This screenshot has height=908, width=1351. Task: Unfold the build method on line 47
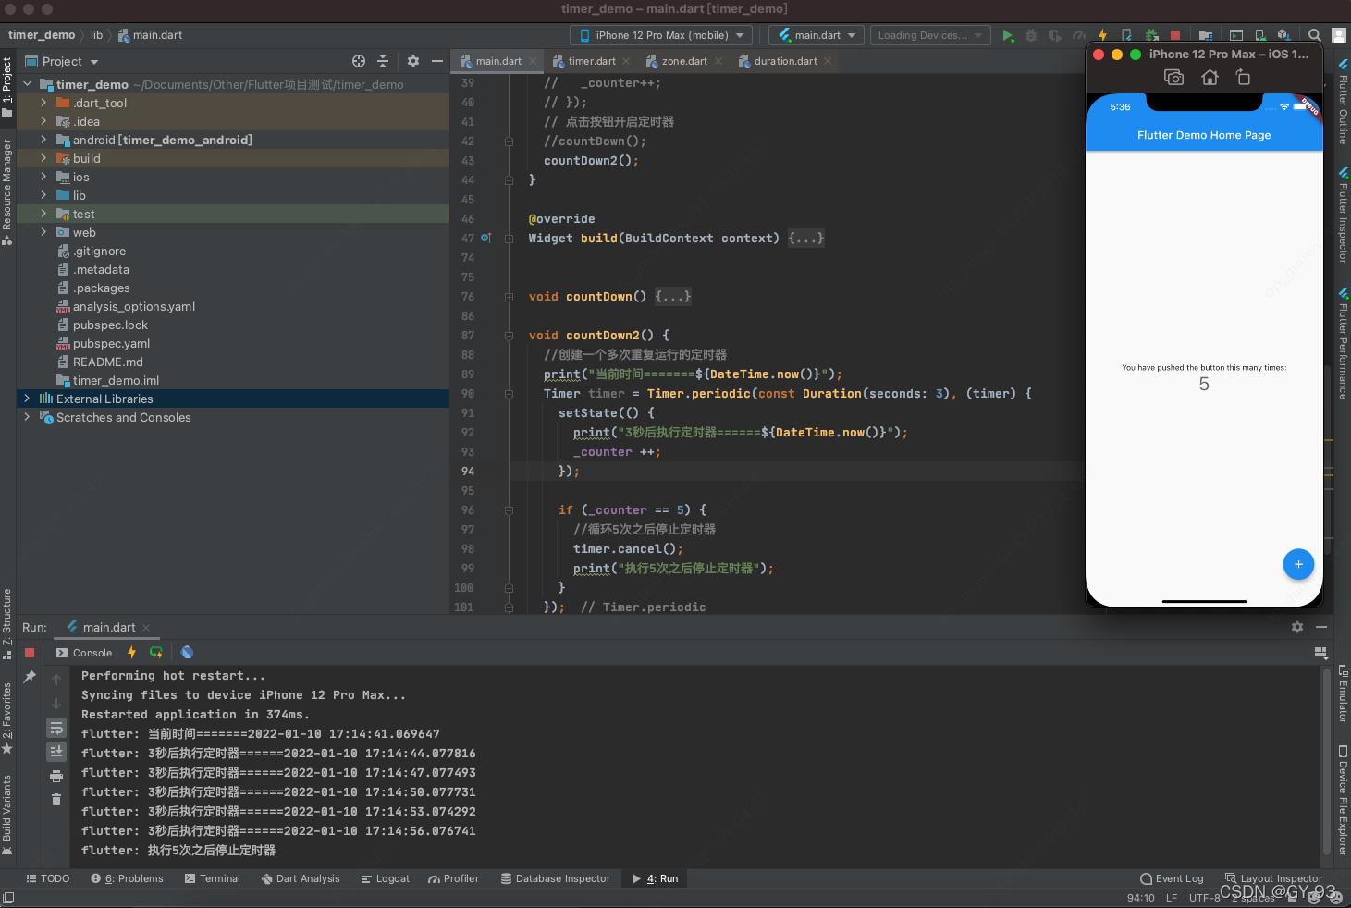[510, 239]
